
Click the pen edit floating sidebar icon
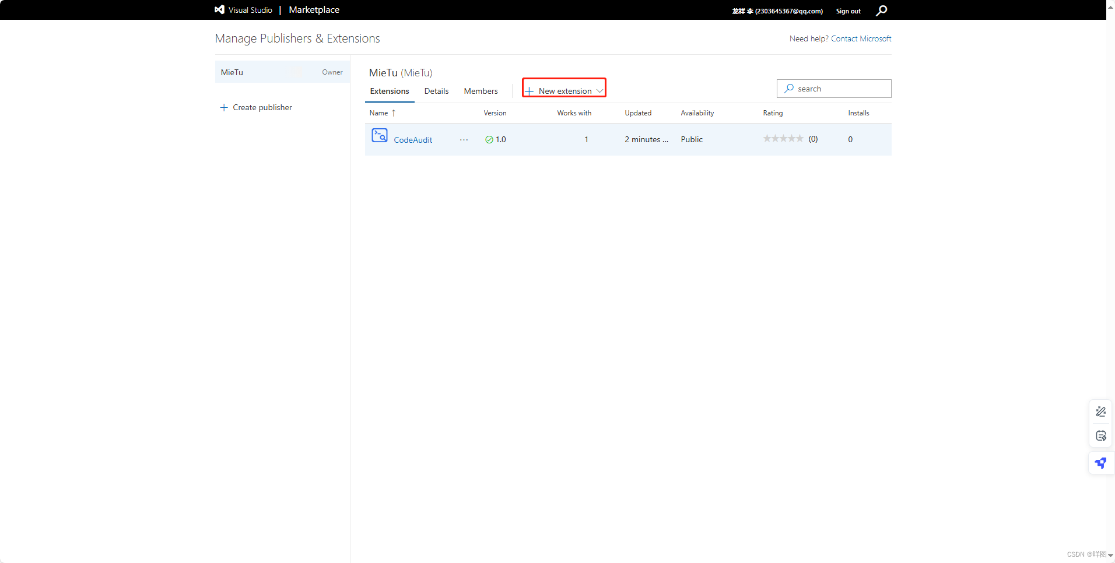(1101, 411)
